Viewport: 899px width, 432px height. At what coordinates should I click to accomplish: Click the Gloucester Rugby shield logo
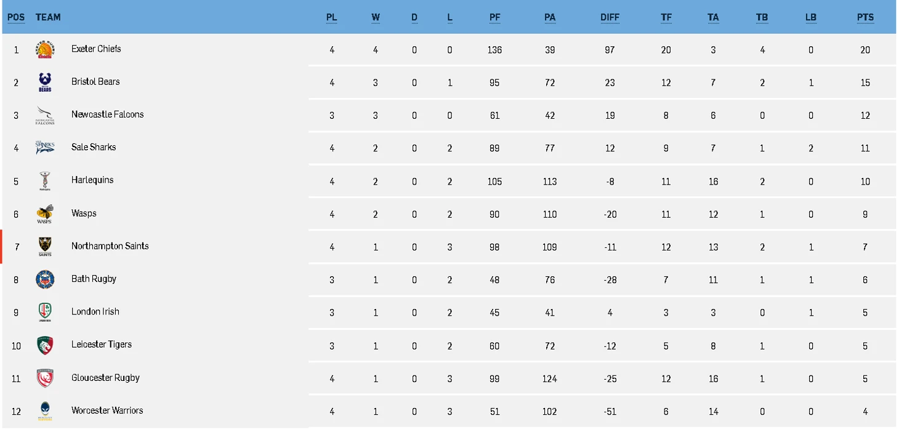pos(45,378)
